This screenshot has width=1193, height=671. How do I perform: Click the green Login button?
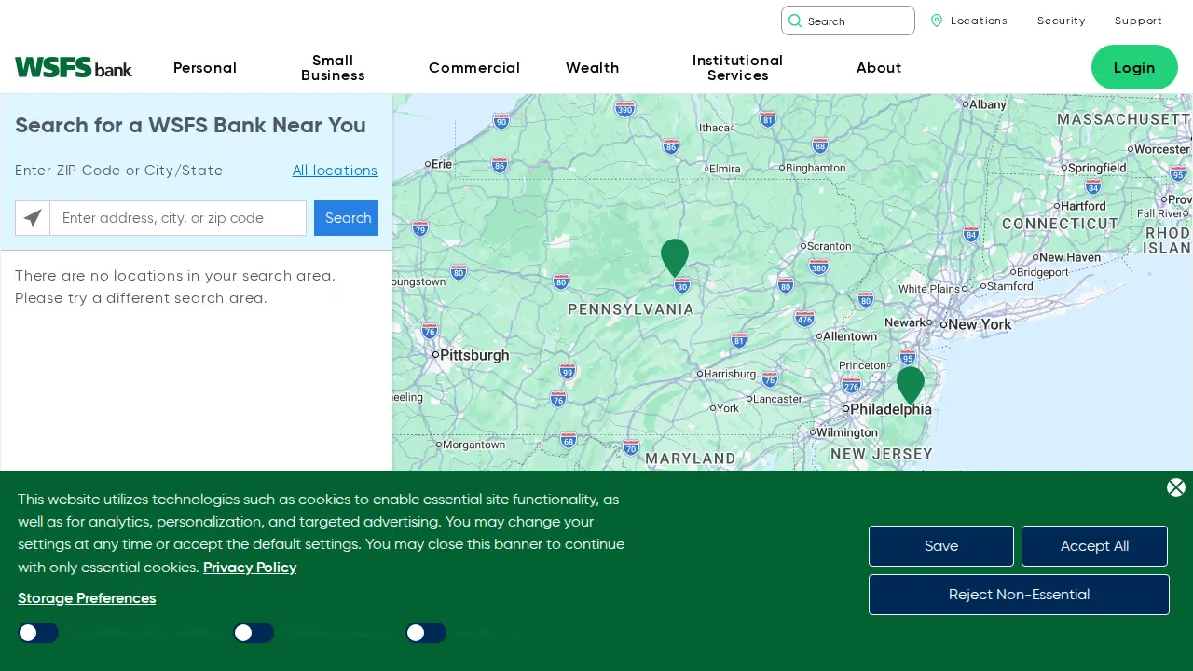(1134, 67)
